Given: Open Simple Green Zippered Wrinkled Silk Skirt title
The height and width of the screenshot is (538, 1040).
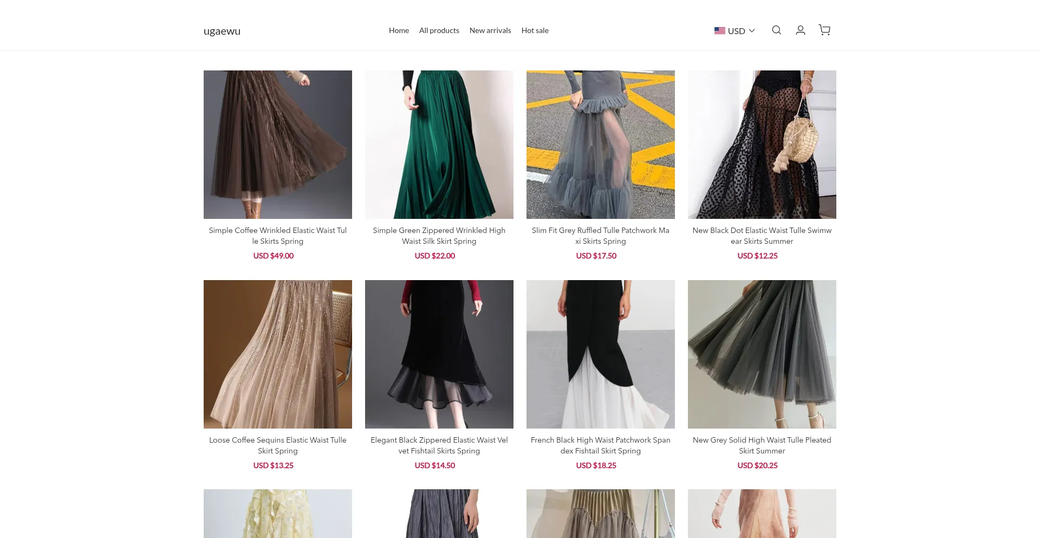Looking at the screenshot, I should click(439, 236).
